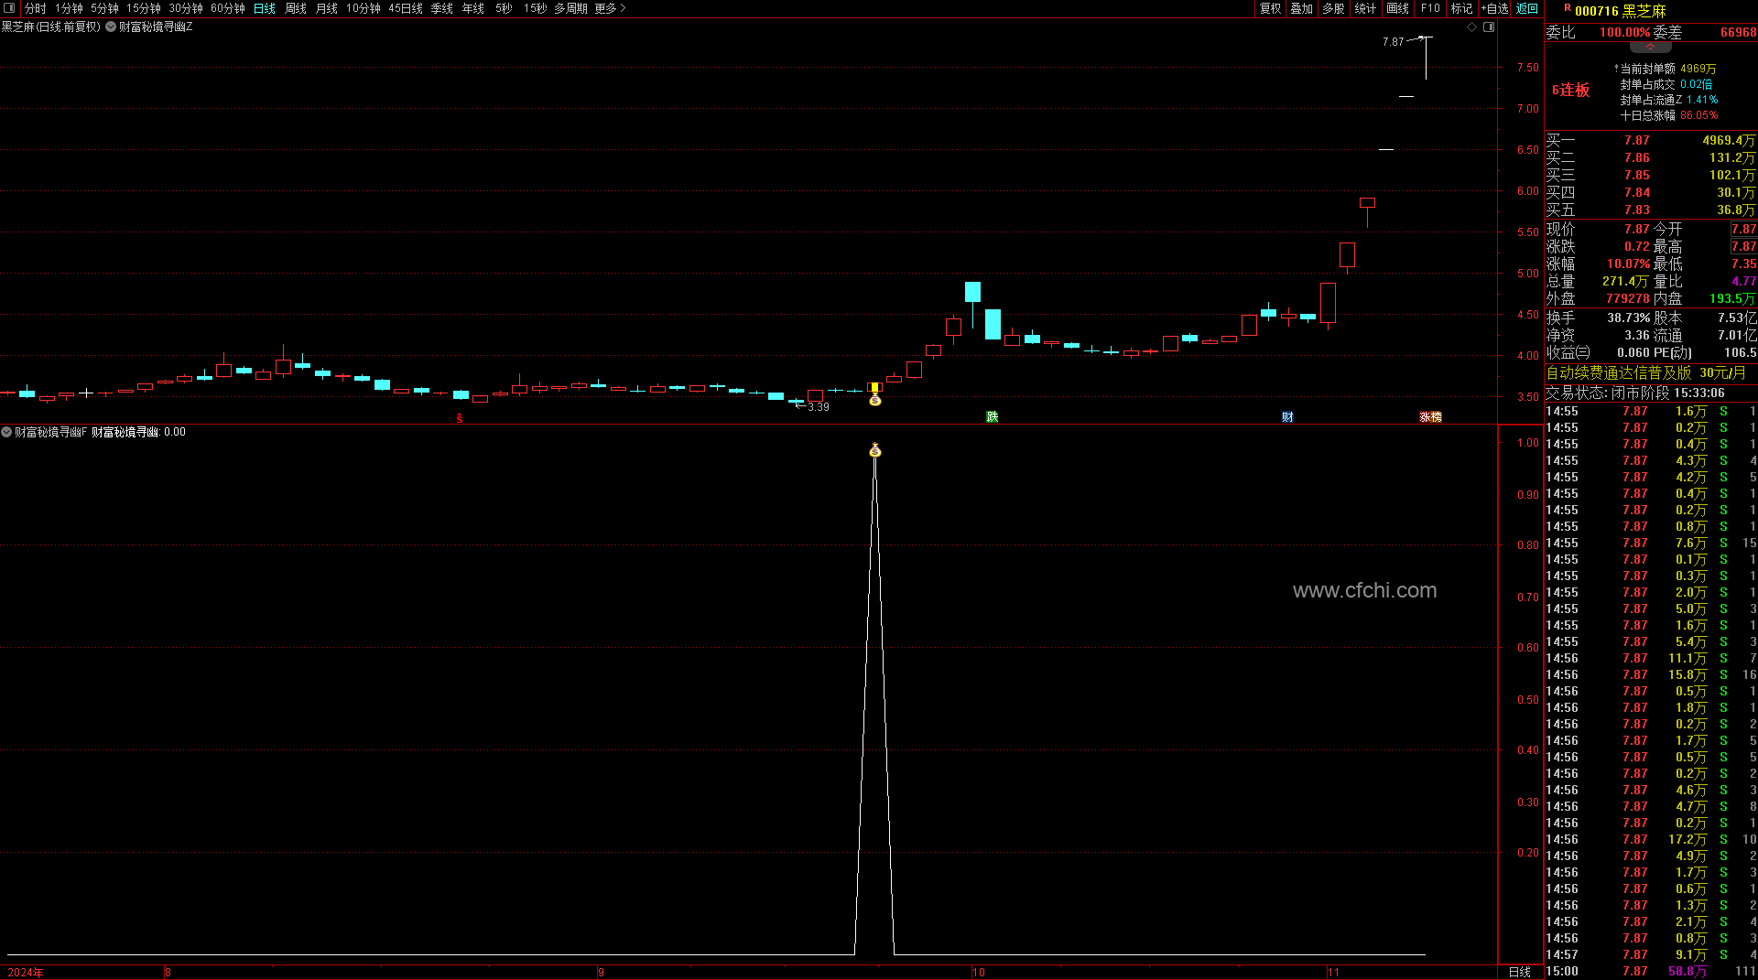The image size is (1758, 980).
Task: Select the 年线 yearly period
Action: [473, 8]
